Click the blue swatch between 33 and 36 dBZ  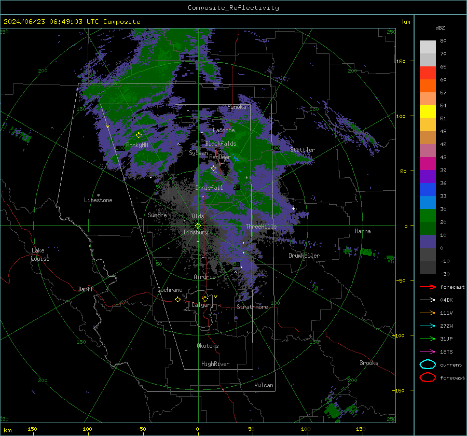[x=428, y=190]
